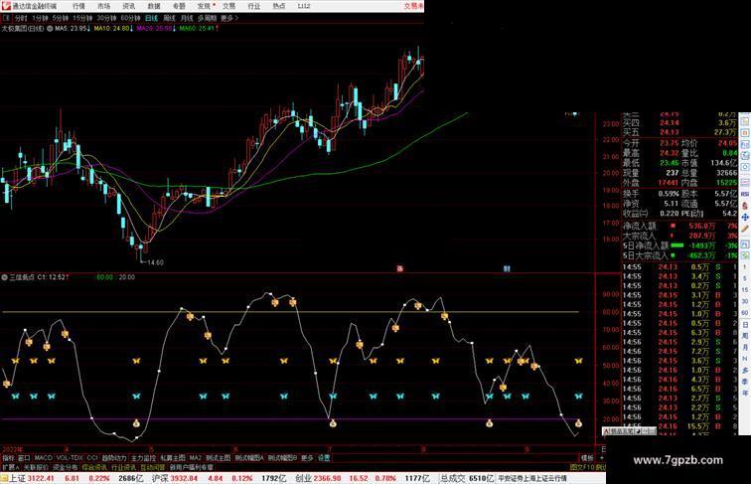Switch chart to 分时 period

point(21,18)
